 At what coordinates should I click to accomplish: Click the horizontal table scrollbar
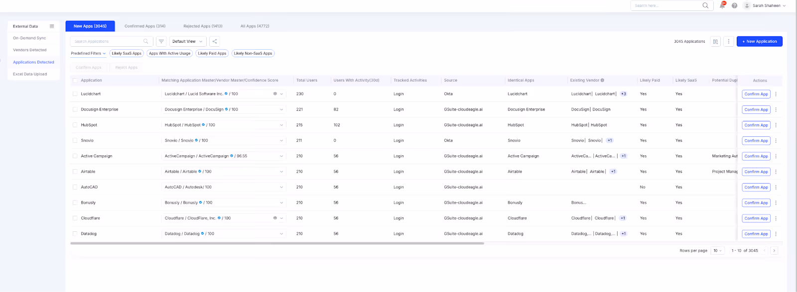[x=277, y=243]
